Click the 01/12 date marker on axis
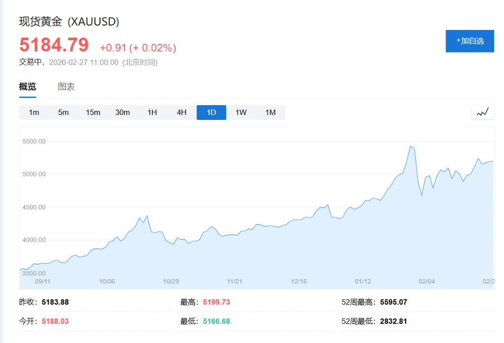 [x=363, y=282]
